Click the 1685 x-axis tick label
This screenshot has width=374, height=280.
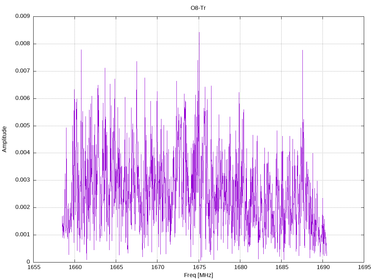[x=282, y=267]
